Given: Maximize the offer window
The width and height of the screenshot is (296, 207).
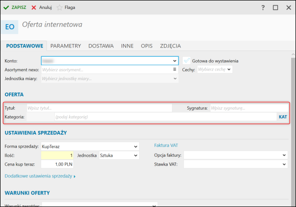Looking at the screenshot, I should pyautogui.click(x=275, y=7).
